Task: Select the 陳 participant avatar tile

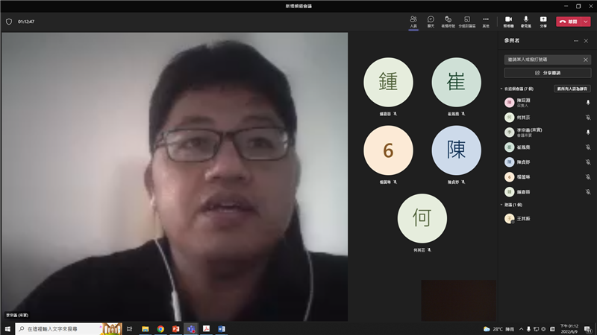Action: point(456,150)
